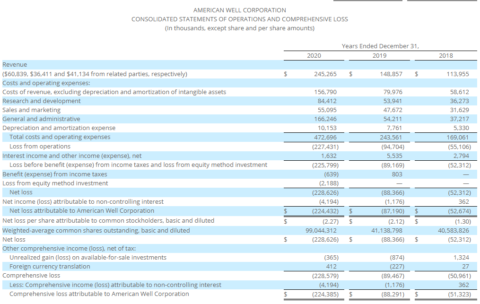Click the 'General and administrative' row label
This screenshot has height=304, width=480.
point(41,119)
